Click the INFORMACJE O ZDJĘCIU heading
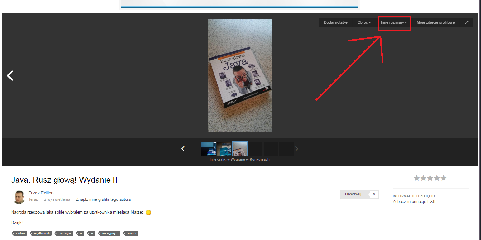The height and width of the screenshot is (240, 481). tap(414, 196)
